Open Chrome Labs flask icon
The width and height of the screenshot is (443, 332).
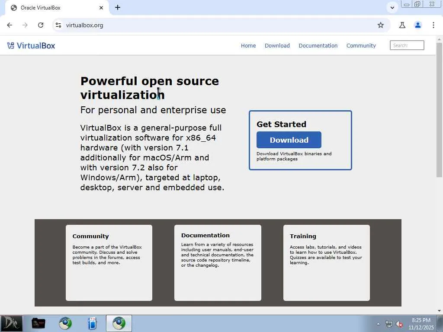402,25
